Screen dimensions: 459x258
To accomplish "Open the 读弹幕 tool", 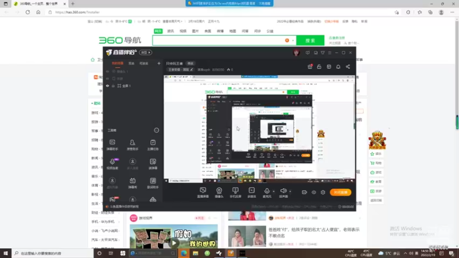I will pyautogui.click(x=153, y=164).
